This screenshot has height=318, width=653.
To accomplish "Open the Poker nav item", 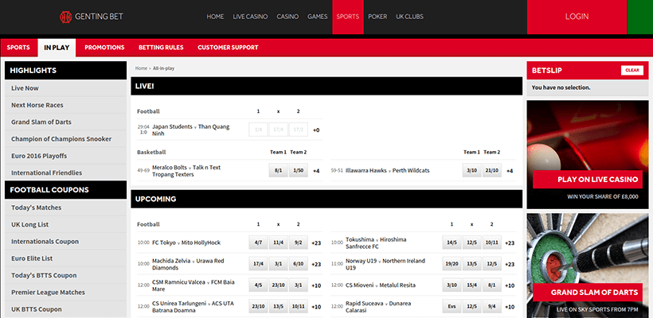I will 377,17.
